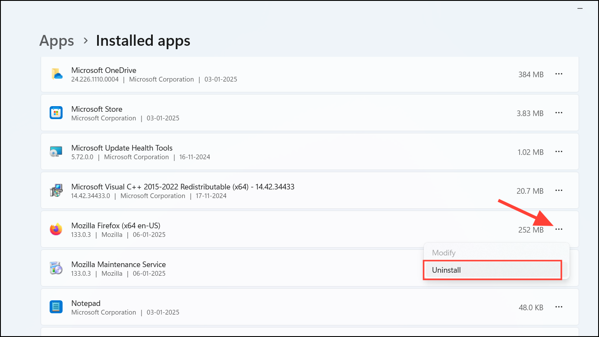
Task: Click the 1.02 MB size value
Action: [x=530, y=152]
